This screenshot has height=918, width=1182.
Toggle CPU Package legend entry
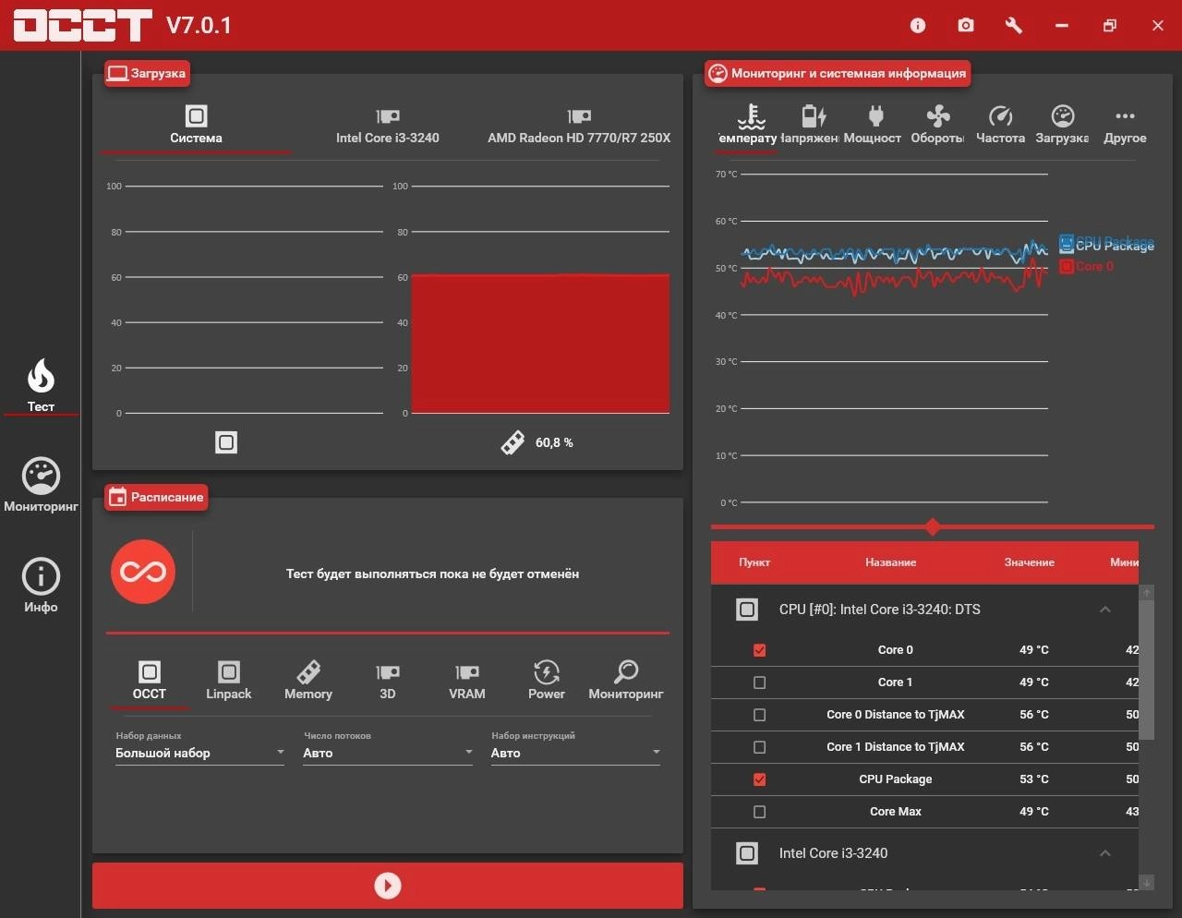(1106, 244)
